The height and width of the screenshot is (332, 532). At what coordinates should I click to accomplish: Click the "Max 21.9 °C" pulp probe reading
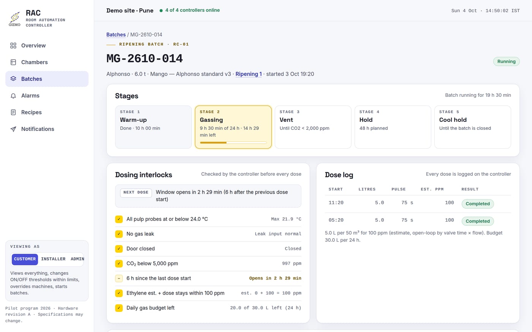point(286,219)
